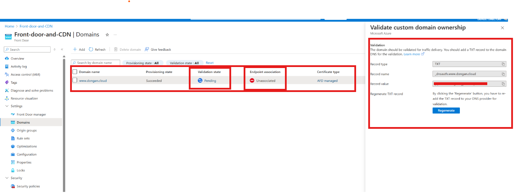Image resolution: width=514 pixels, height=193 pixels.
Task: Open Provisioning state filter
Action: point(143,63)
